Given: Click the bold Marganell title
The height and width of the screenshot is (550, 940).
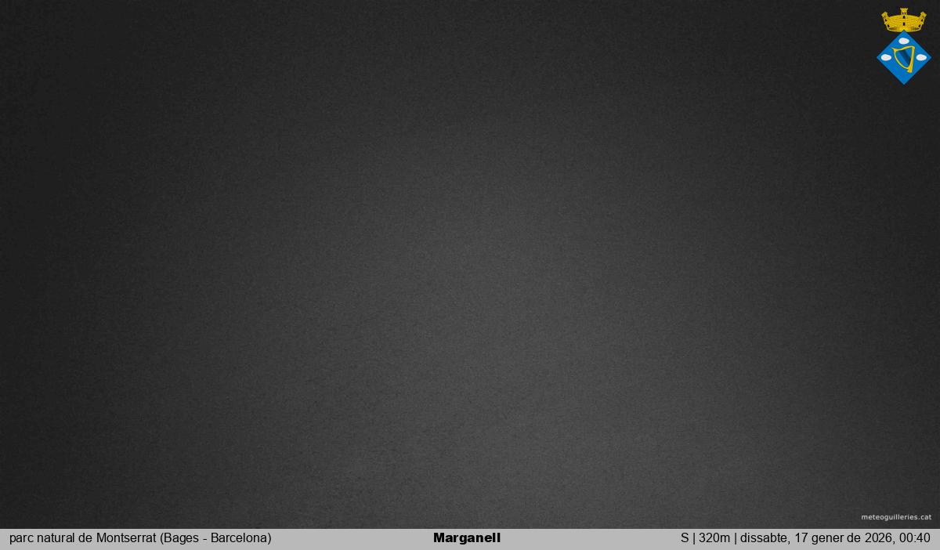Looking at the screenshot, I should pyautogui.click(x=466, y=538).
